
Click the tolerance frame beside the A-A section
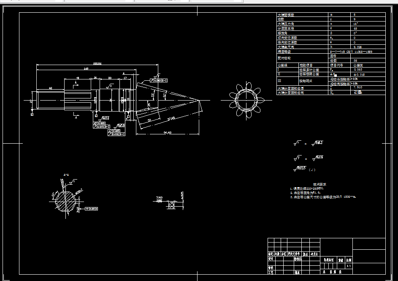pyautogui.click(x=92, y=209)
